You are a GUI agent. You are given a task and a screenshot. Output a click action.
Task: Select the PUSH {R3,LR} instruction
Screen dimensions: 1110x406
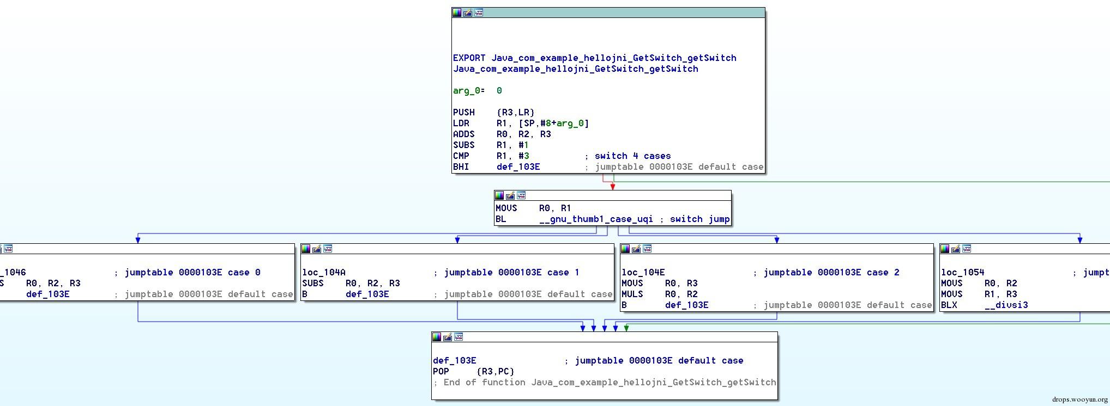pos(494,112)
